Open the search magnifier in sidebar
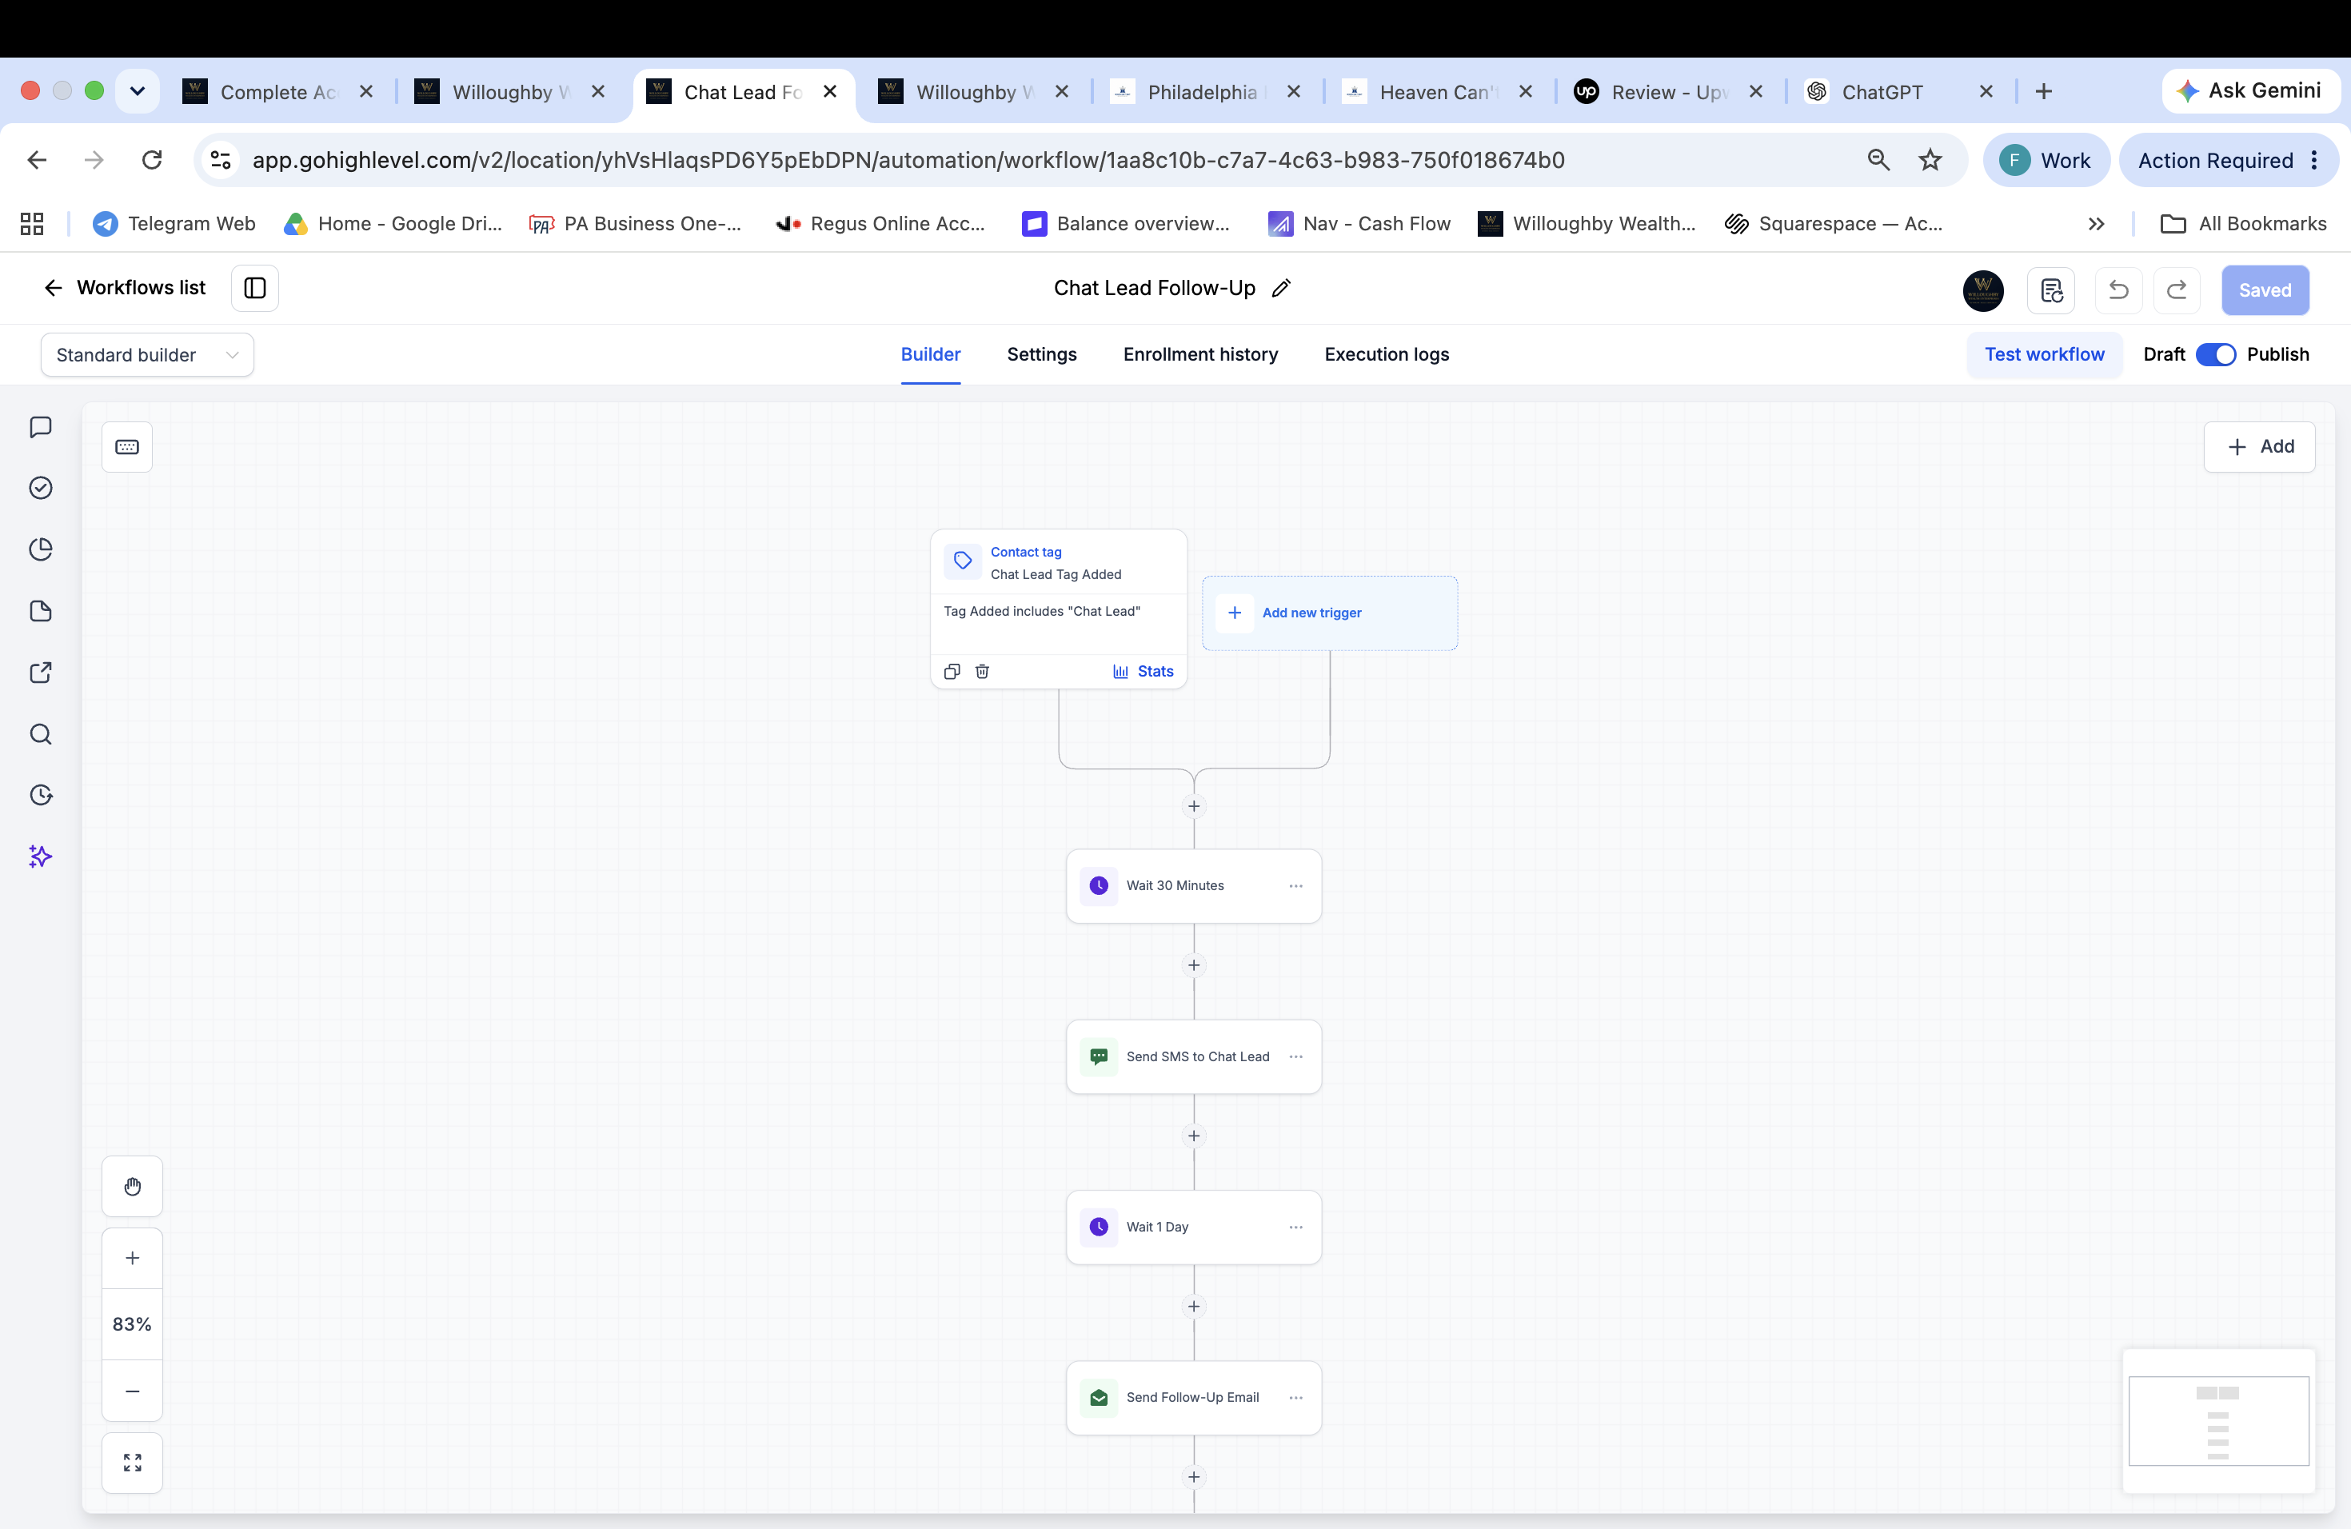Viewport: 2351px width, 1529px height. pos(41,734)
